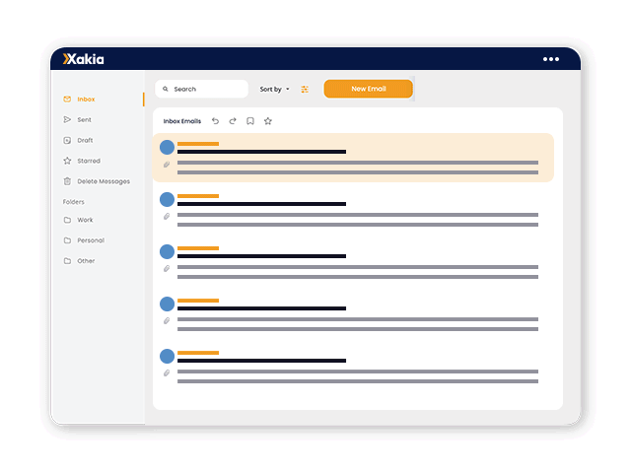Click the Sent paper-plane icon
Image resolution: width=631 pixels, height=473 pixels.
coord(67,119)
